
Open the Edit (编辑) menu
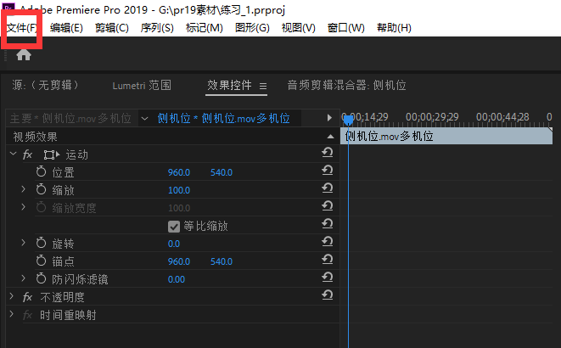[x=66, y=27]
